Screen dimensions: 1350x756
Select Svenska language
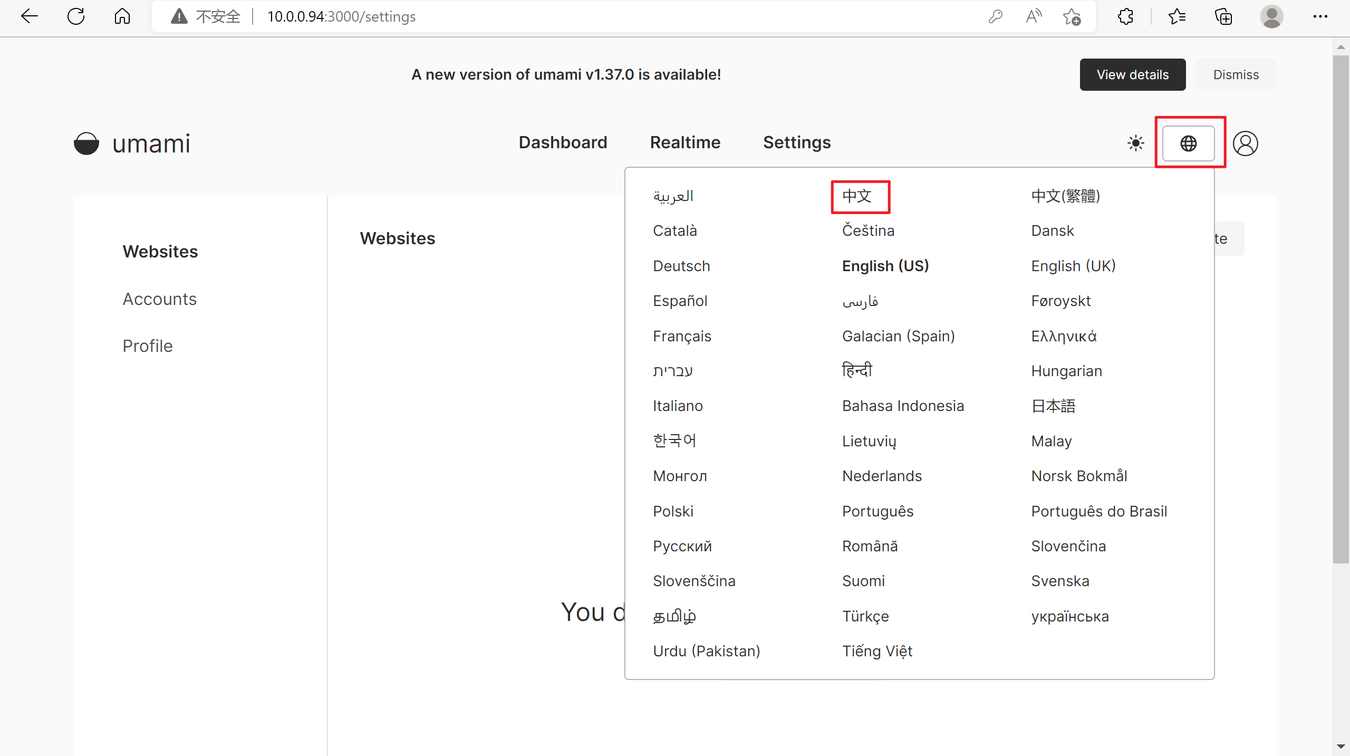[1060, 581]
